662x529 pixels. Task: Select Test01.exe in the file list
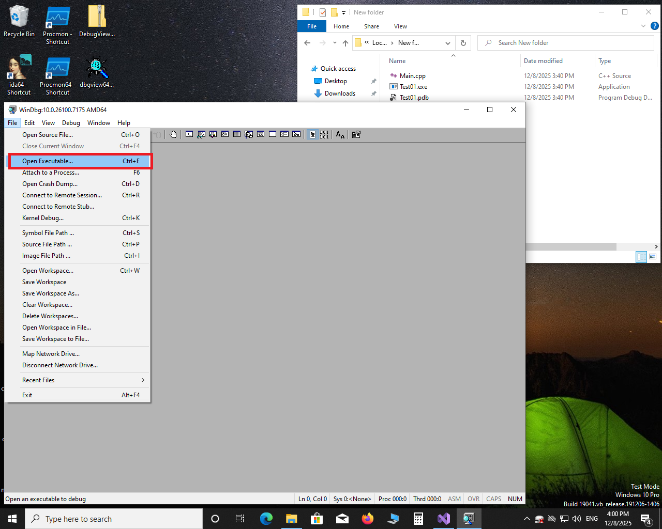[413, 87]
